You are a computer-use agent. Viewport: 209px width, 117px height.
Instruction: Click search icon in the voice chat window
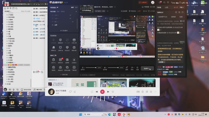pyautogui.click(x=16, y=8)
